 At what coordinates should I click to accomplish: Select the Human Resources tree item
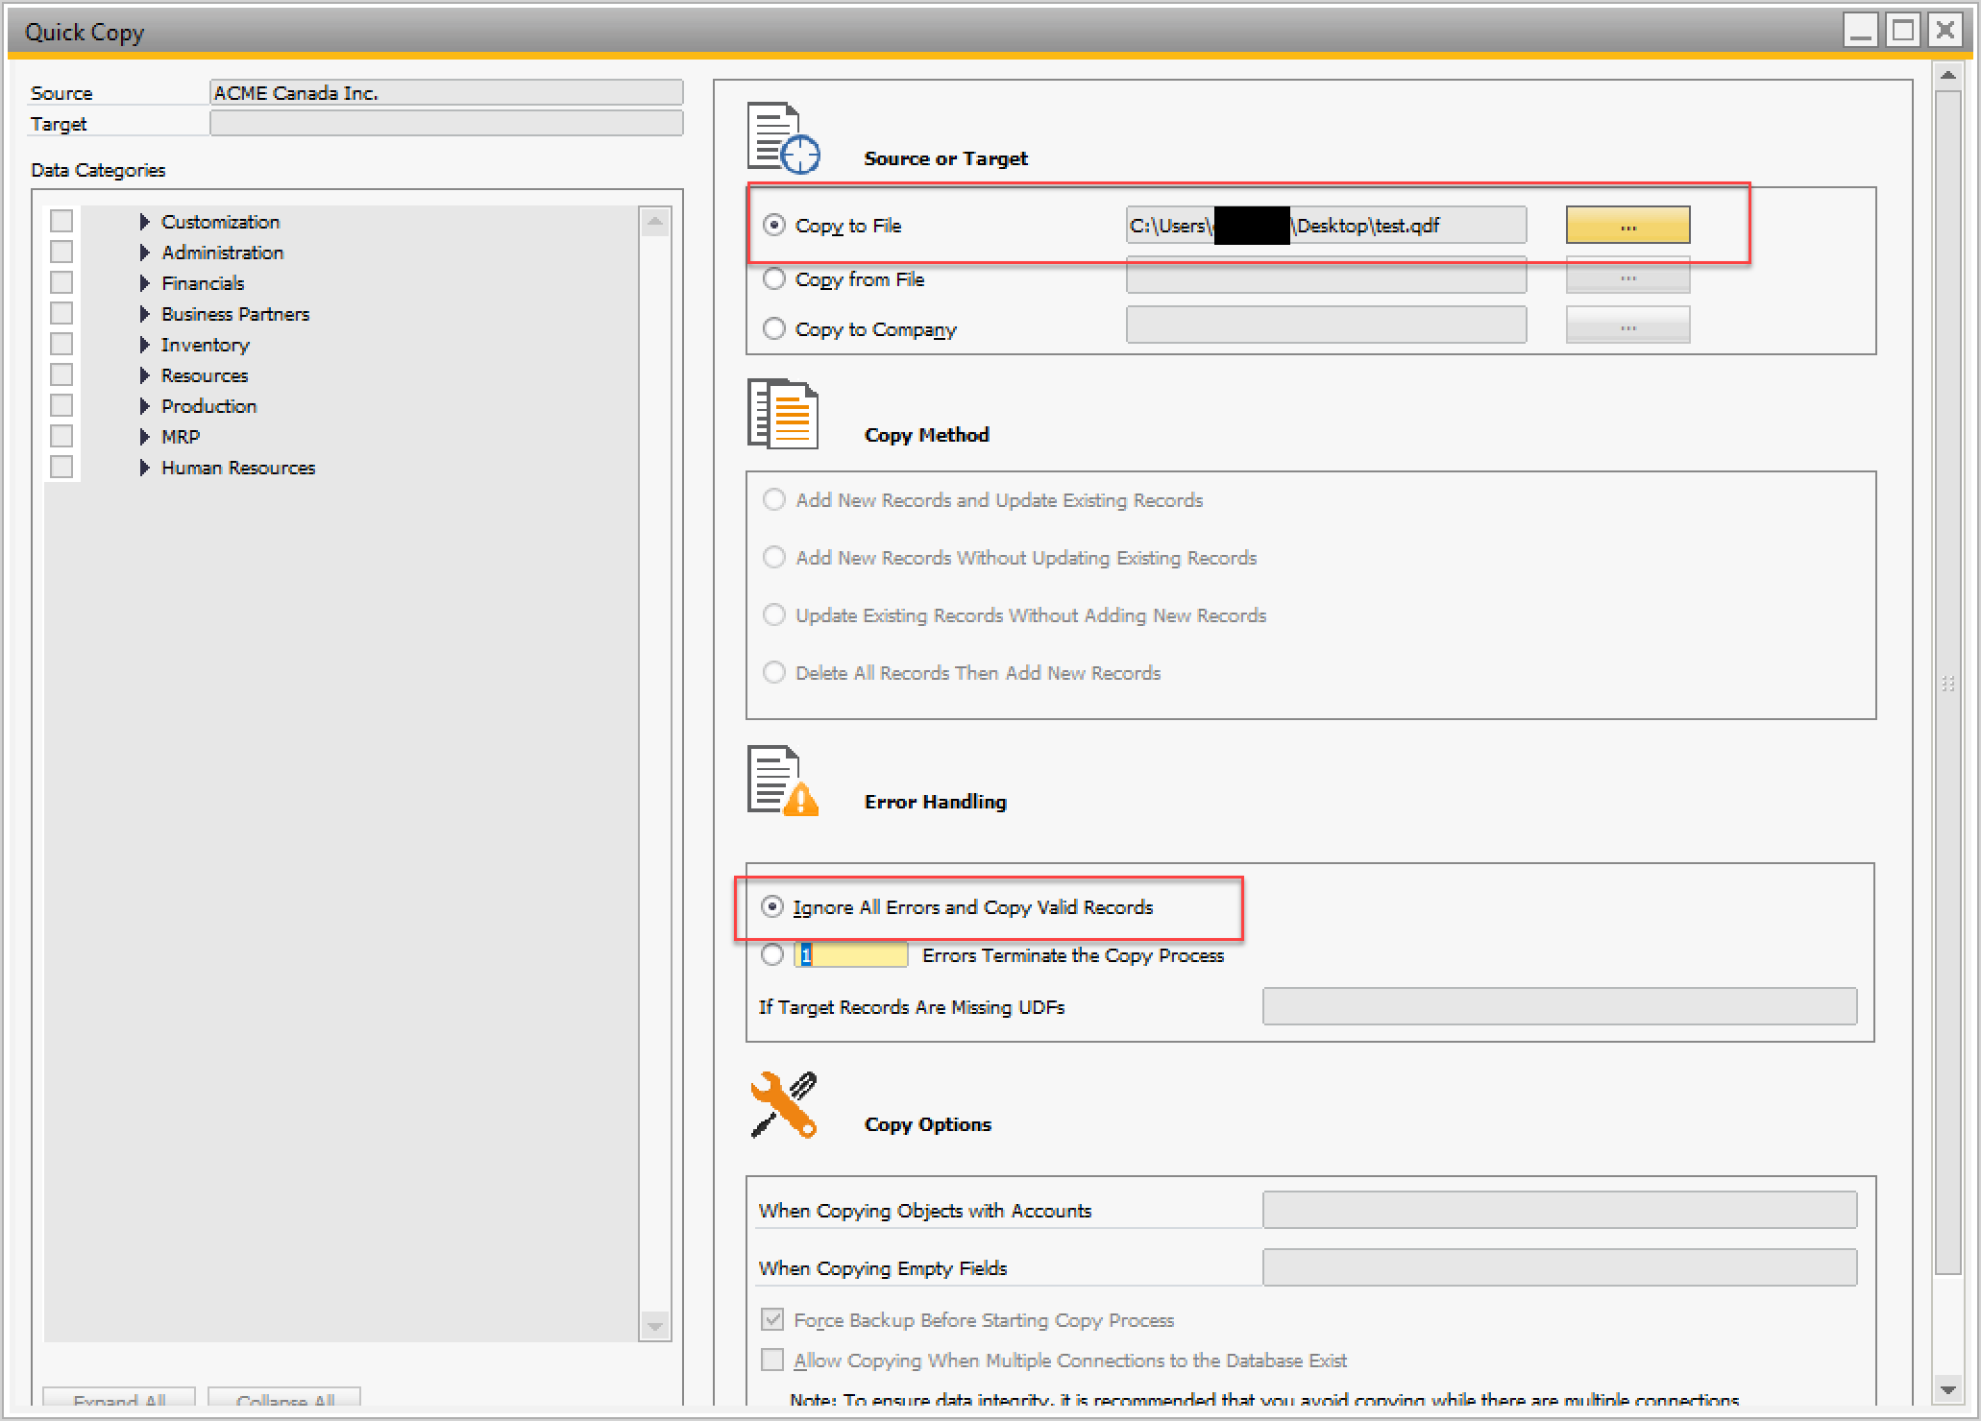[237, 468]
